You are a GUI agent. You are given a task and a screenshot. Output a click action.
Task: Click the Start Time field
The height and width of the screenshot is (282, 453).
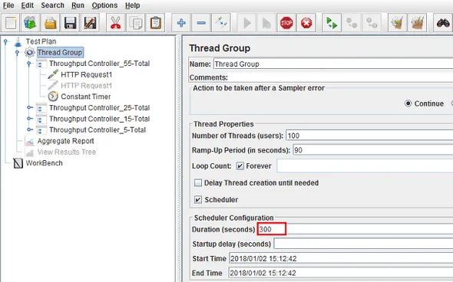(341, 258)
